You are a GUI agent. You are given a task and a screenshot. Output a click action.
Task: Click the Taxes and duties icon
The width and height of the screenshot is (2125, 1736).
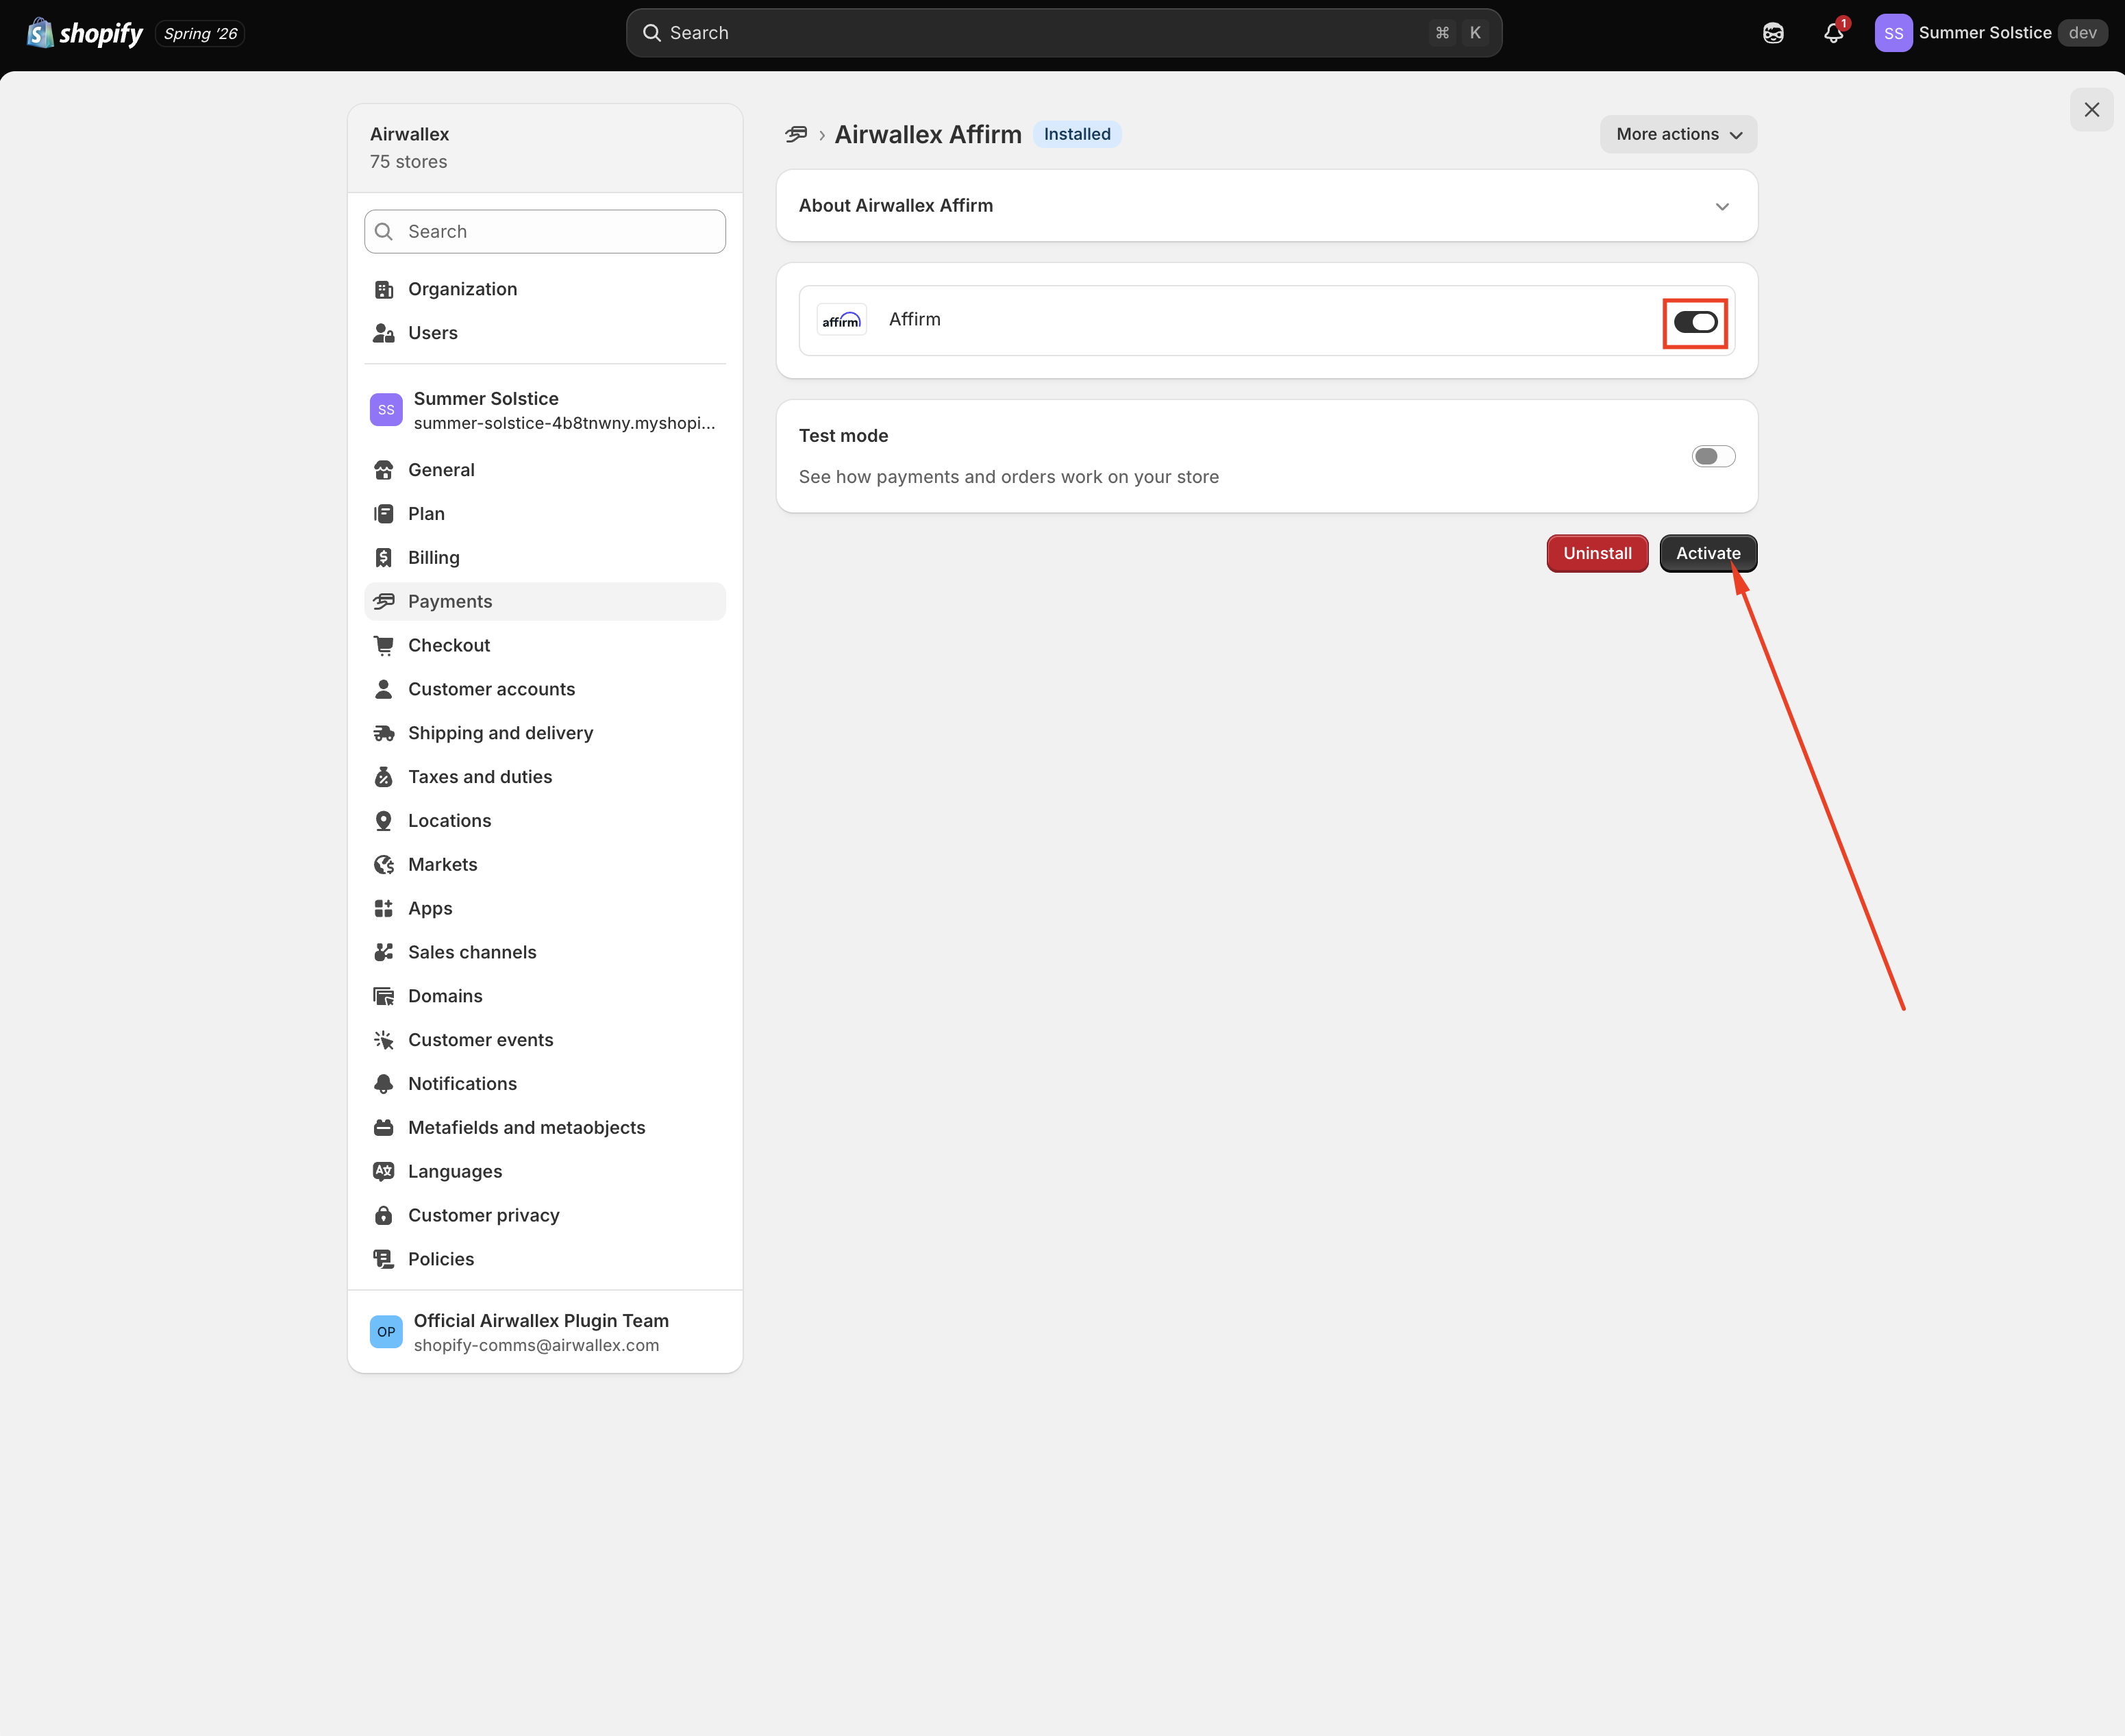pyautogui.click(x=384, y=777)
